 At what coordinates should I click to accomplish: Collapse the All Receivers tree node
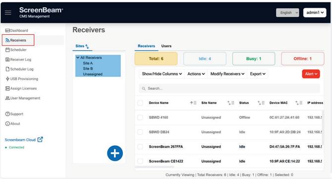click(x=78, y=58)
